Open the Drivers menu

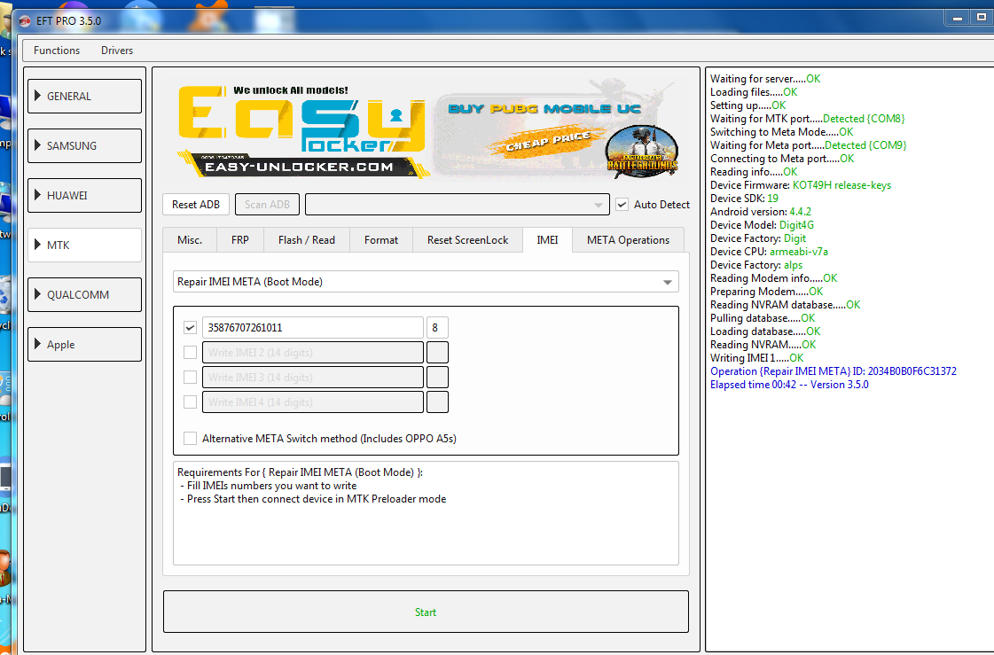[x=117, y=50]
